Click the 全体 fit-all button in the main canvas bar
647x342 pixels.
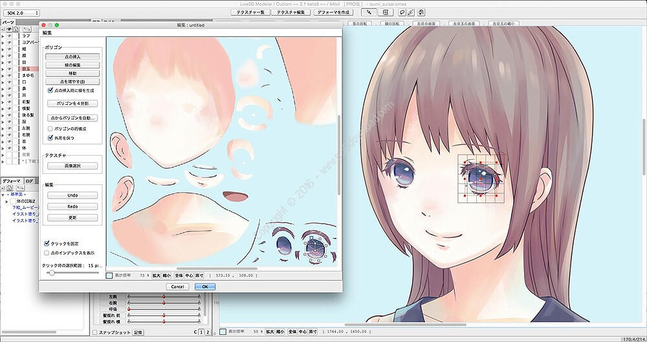coord(292,331)
